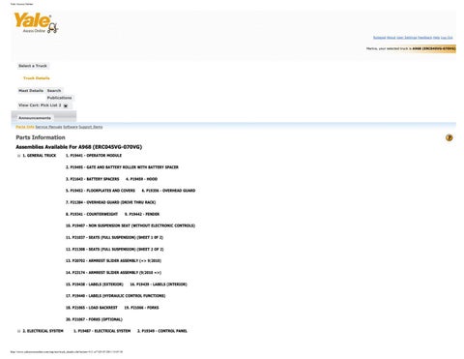
Task: Open Forks (Optional) assembly
Action: point(94,319)
